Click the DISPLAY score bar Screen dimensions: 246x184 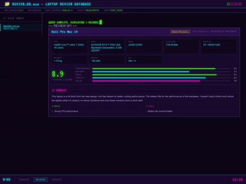pyautogui.click(x=161, y=78)
